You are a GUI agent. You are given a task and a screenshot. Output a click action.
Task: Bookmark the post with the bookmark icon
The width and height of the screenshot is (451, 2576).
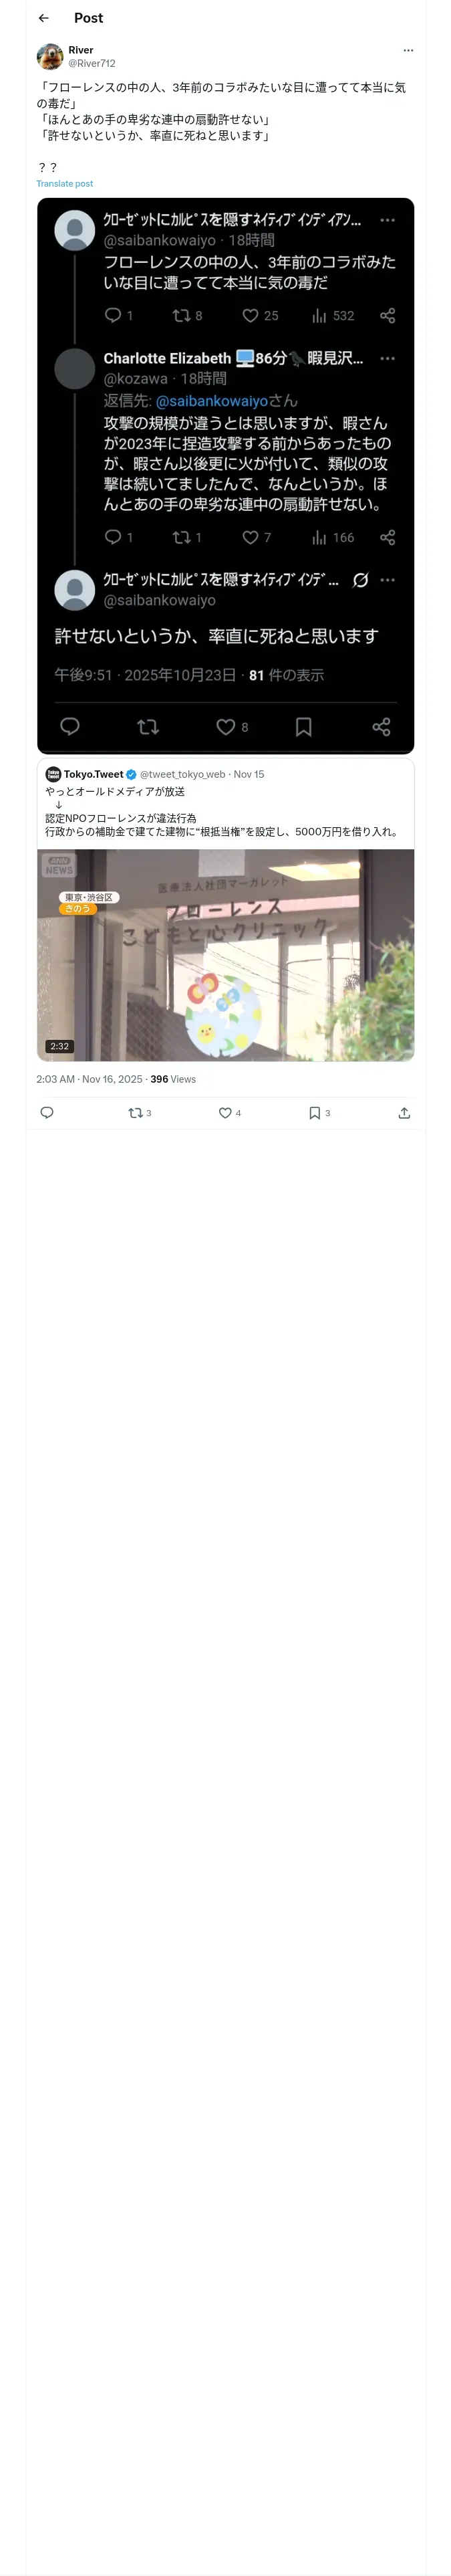pyautogui.click(x=314, y=1113)
